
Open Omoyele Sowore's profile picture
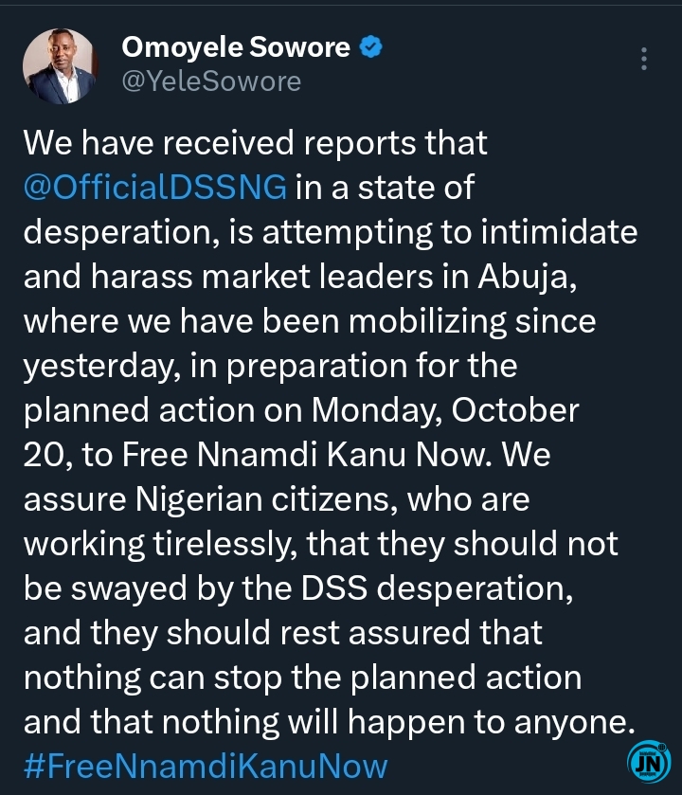59,65
